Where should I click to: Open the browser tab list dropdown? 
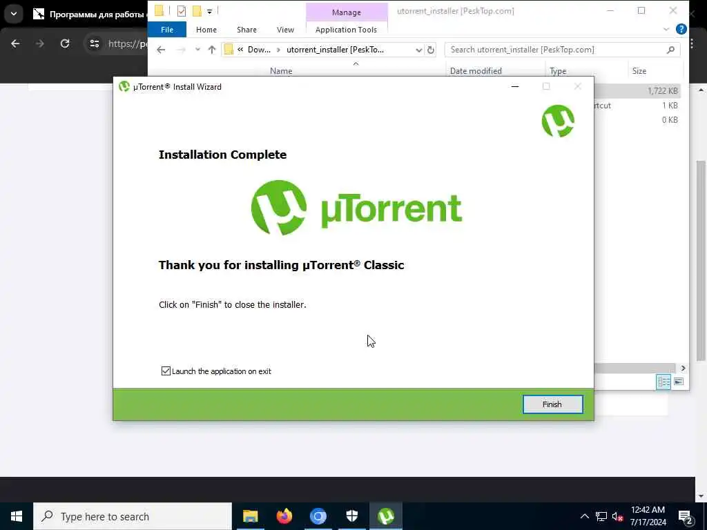(14, 14)
